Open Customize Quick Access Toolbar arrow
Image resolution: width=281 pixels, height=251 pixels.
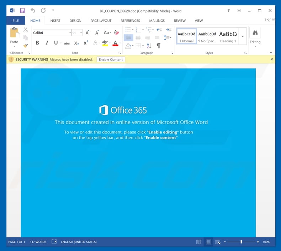tap(53, 10)
